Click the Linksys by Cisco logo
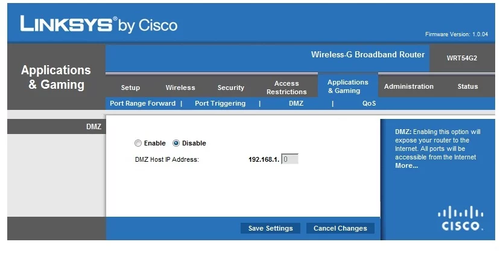Screen dimensions: 500x262 pyautogui.click(x=99, y=24)
